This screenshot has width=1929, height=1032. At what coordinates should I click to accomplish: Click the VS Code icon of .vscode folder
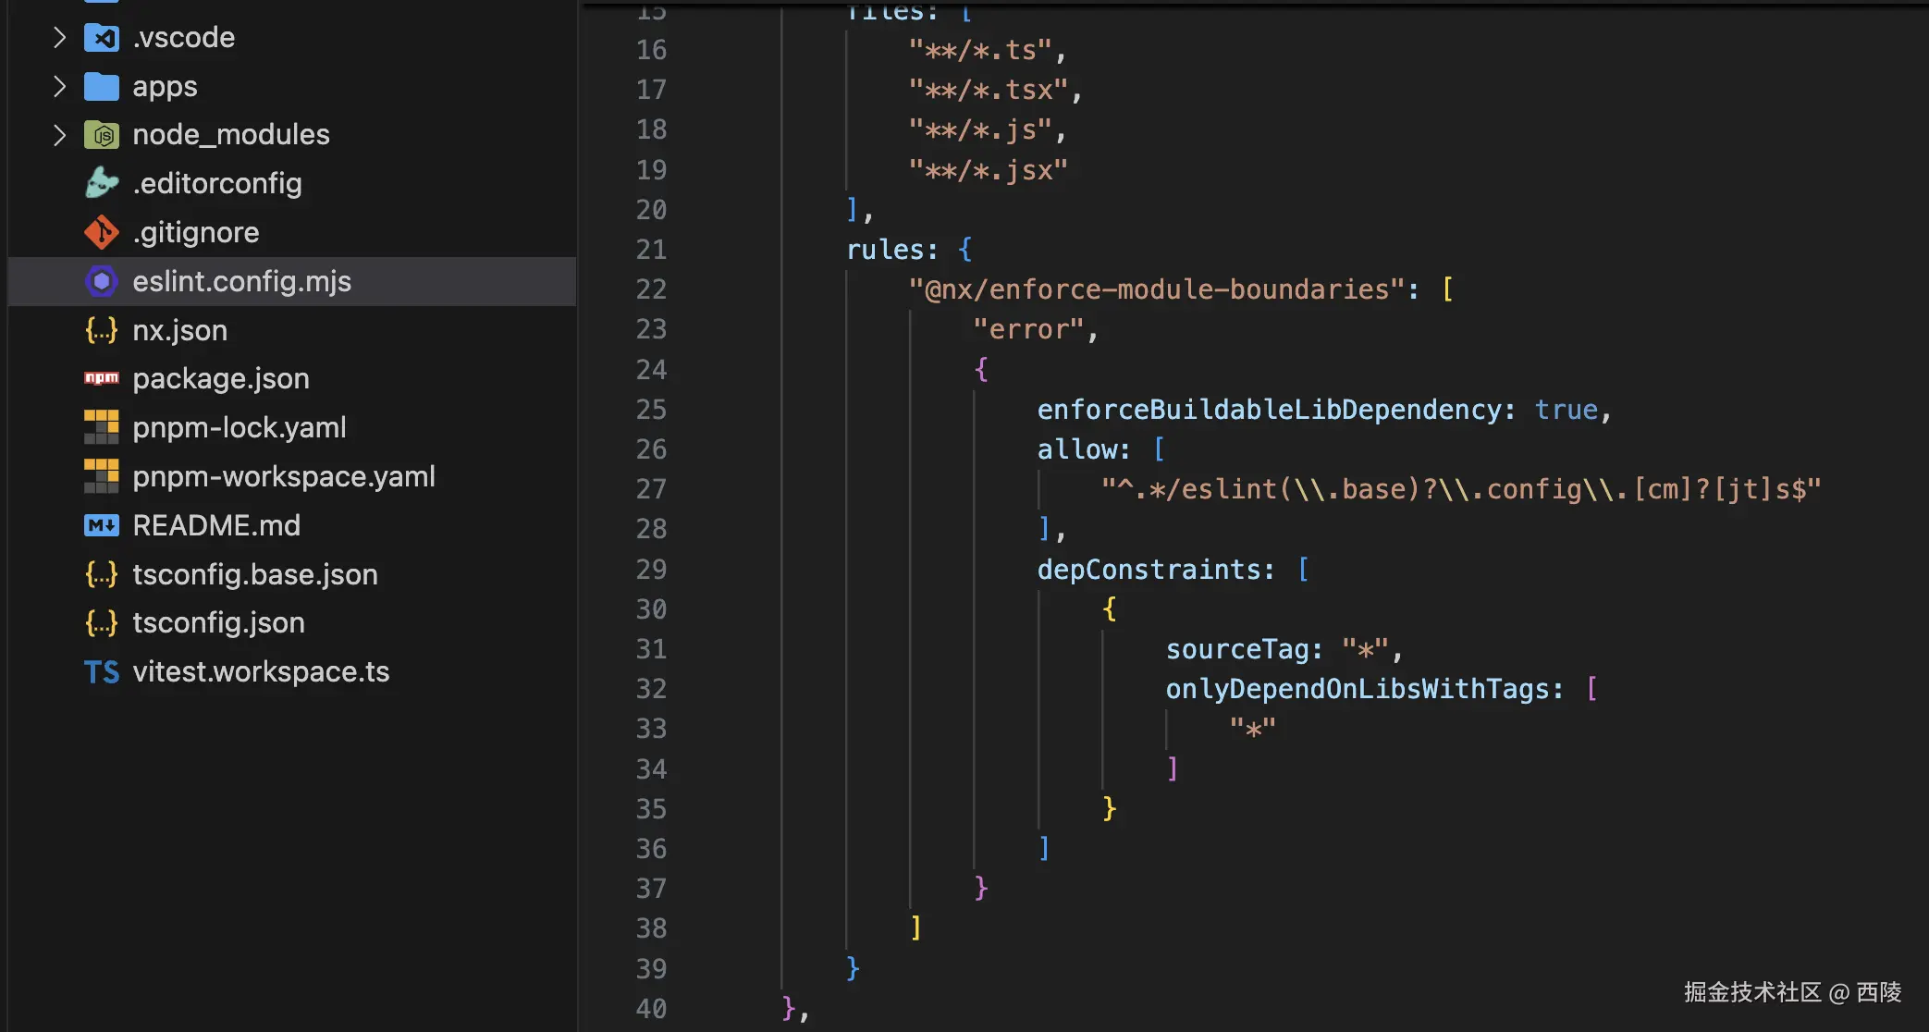coord(102,38)
